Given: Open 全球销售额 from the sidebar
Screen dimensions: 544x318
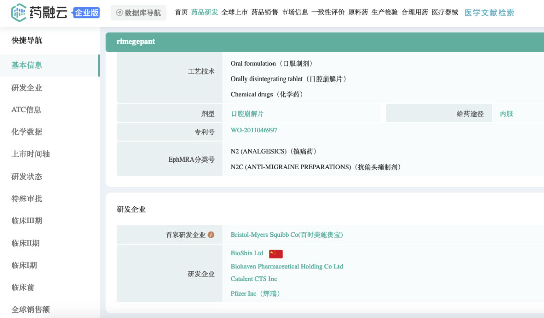Looking at the screenshot, I should pyautogui.click(x=30, y=309).
